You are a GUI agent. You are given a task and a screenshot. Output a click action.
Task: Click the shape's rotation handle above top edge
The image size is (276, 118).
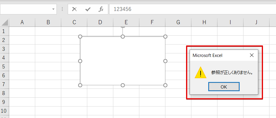coord(123,26)
